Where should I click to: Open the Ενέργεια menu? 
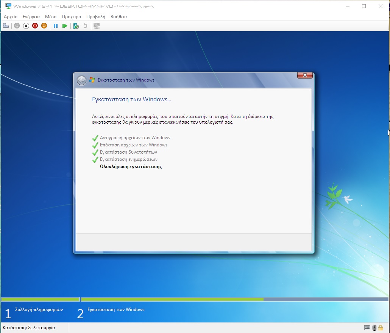(x=31, y=17)
